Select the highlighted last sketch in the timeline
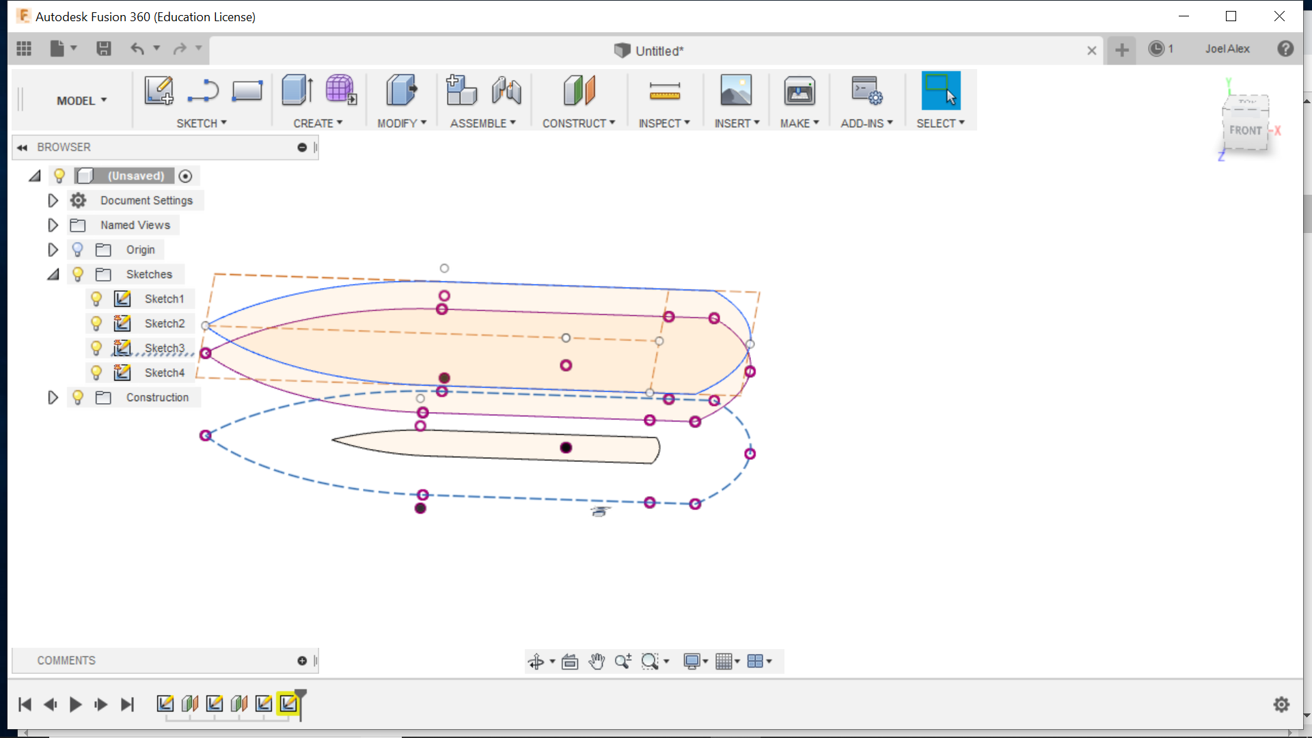 (x=288, y=703)
